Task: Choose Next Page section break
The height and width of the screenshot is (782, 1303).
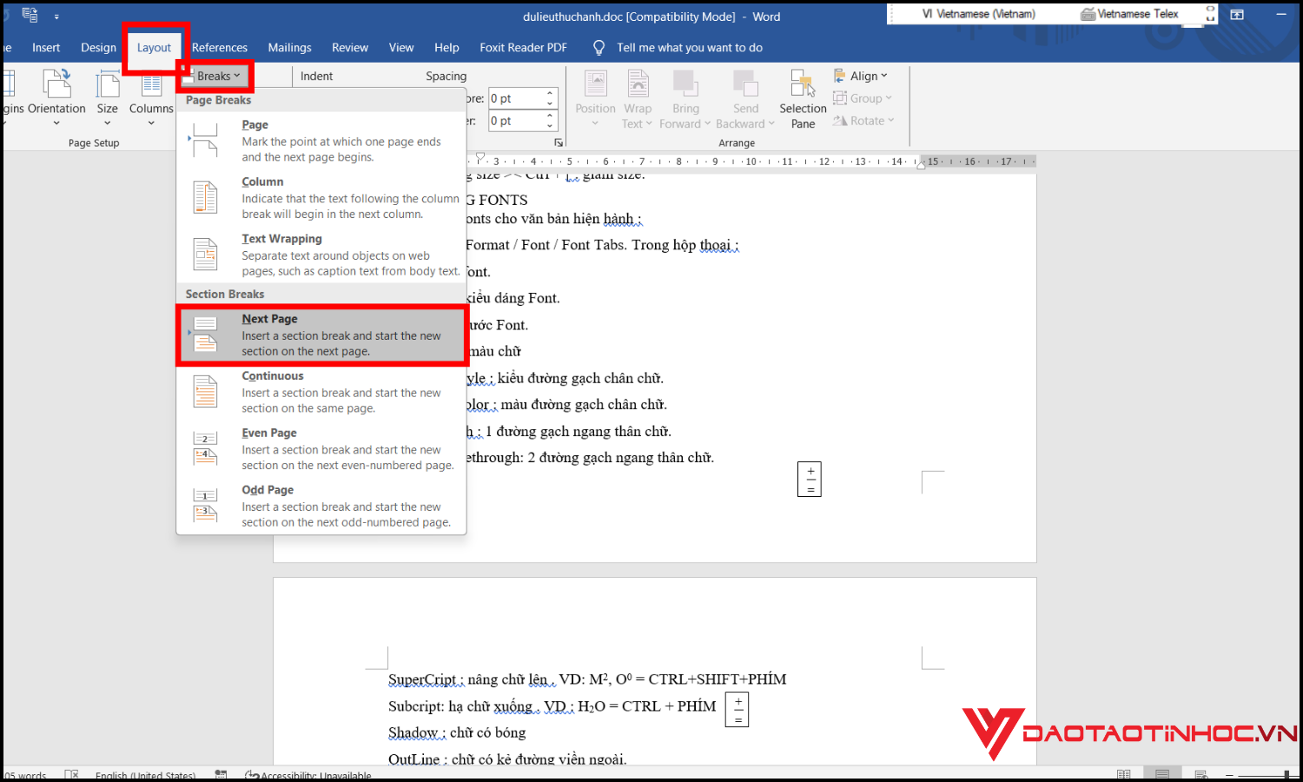Action: click(321, 335)
